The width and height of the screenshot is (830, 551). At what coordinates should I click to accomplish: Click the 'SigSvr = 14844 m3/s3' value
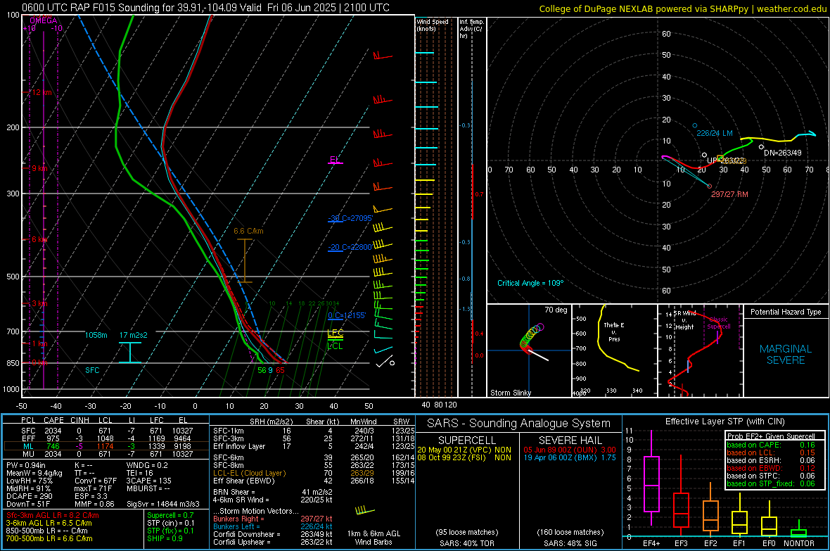coord(163,504)
